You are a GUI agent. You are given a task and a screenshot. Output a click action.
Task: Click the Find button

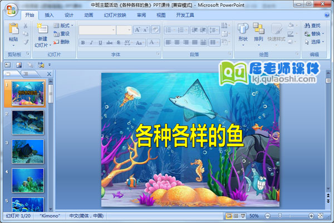pos(312,26)
